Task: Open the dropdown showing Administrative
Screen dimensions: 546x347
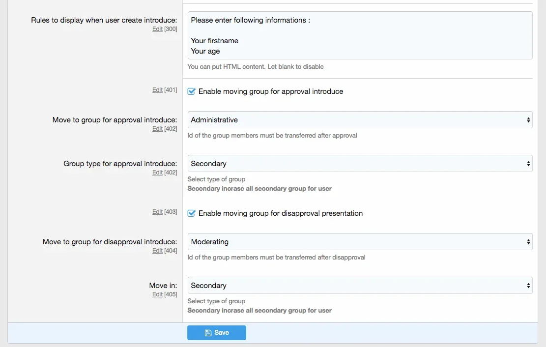Action: point(360,120)
